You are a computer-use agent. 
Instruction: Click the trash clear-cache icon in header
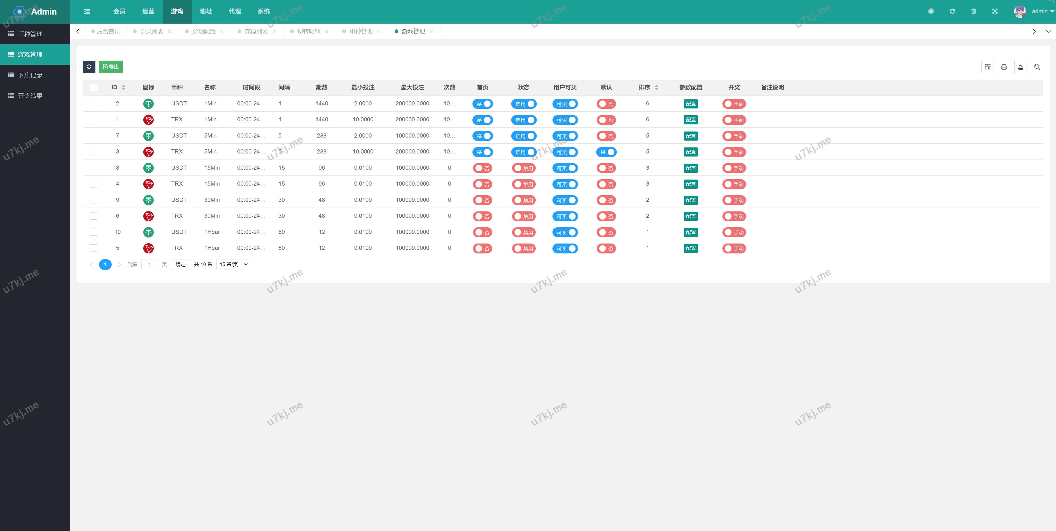click(974, 12)
